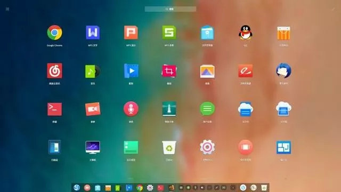
Task: Click the power button in the dock
Action: (x=243, y=187)
